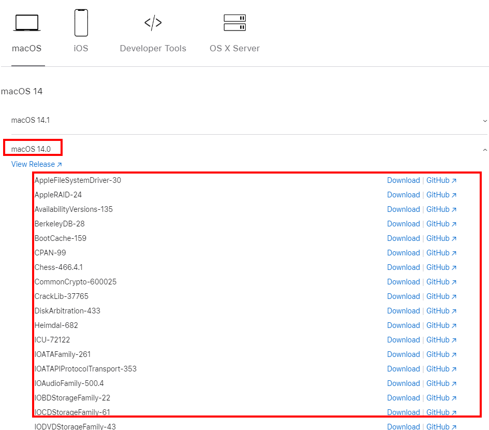Select the BootCache-159 project name
The height and width of the screenshot is (430, 489).
pos(61,239)
